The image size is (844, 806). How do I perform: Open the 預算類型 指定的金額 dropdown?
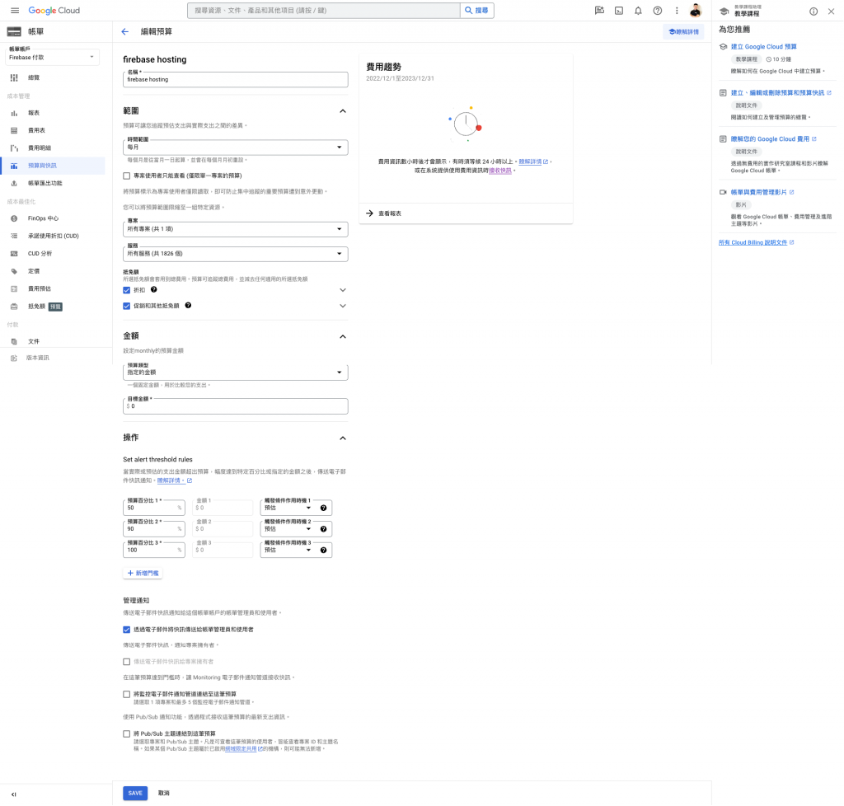[x=235, y=373]
